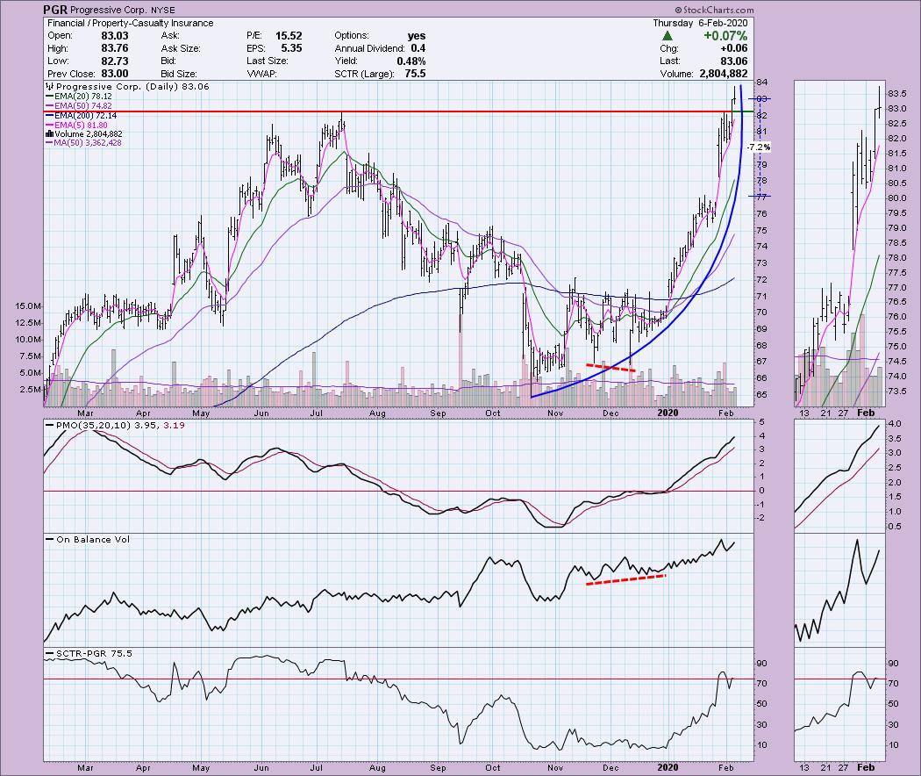Click the green up-triangle change indicator
The width and height of the screenshot is (921, 776).
click(x=668, y=36)
